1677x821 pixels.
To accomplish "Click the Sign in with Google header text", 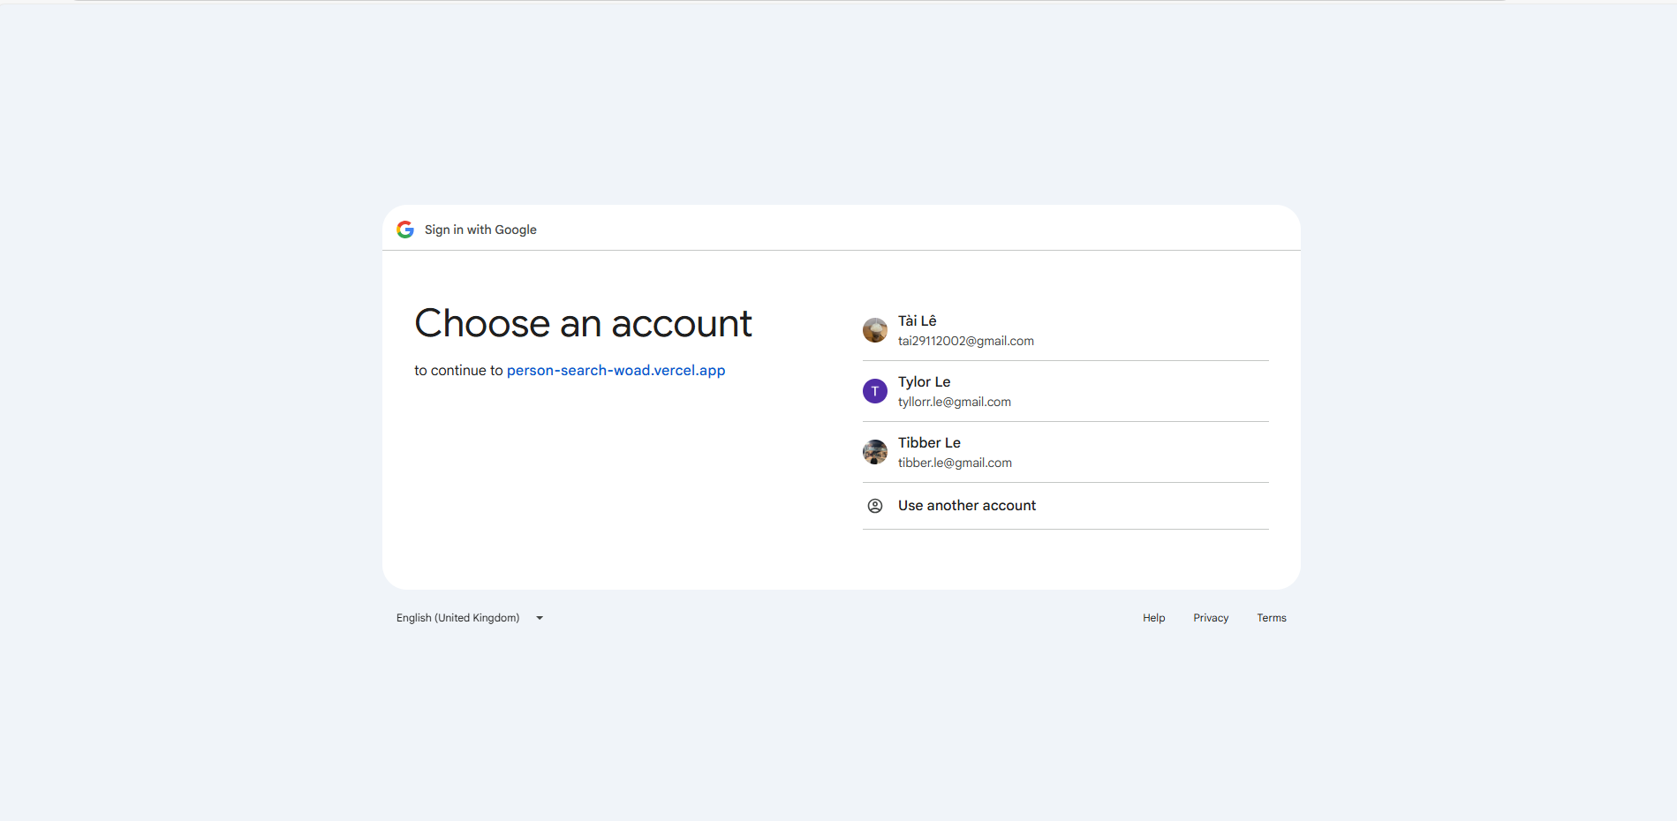I will click(x=480, y=230).
